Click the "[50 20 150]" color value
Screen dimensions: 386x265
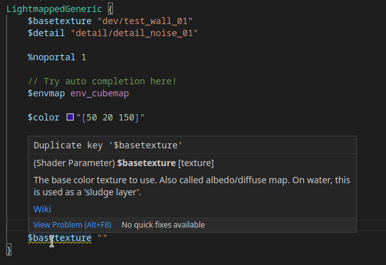pos(110,117)
